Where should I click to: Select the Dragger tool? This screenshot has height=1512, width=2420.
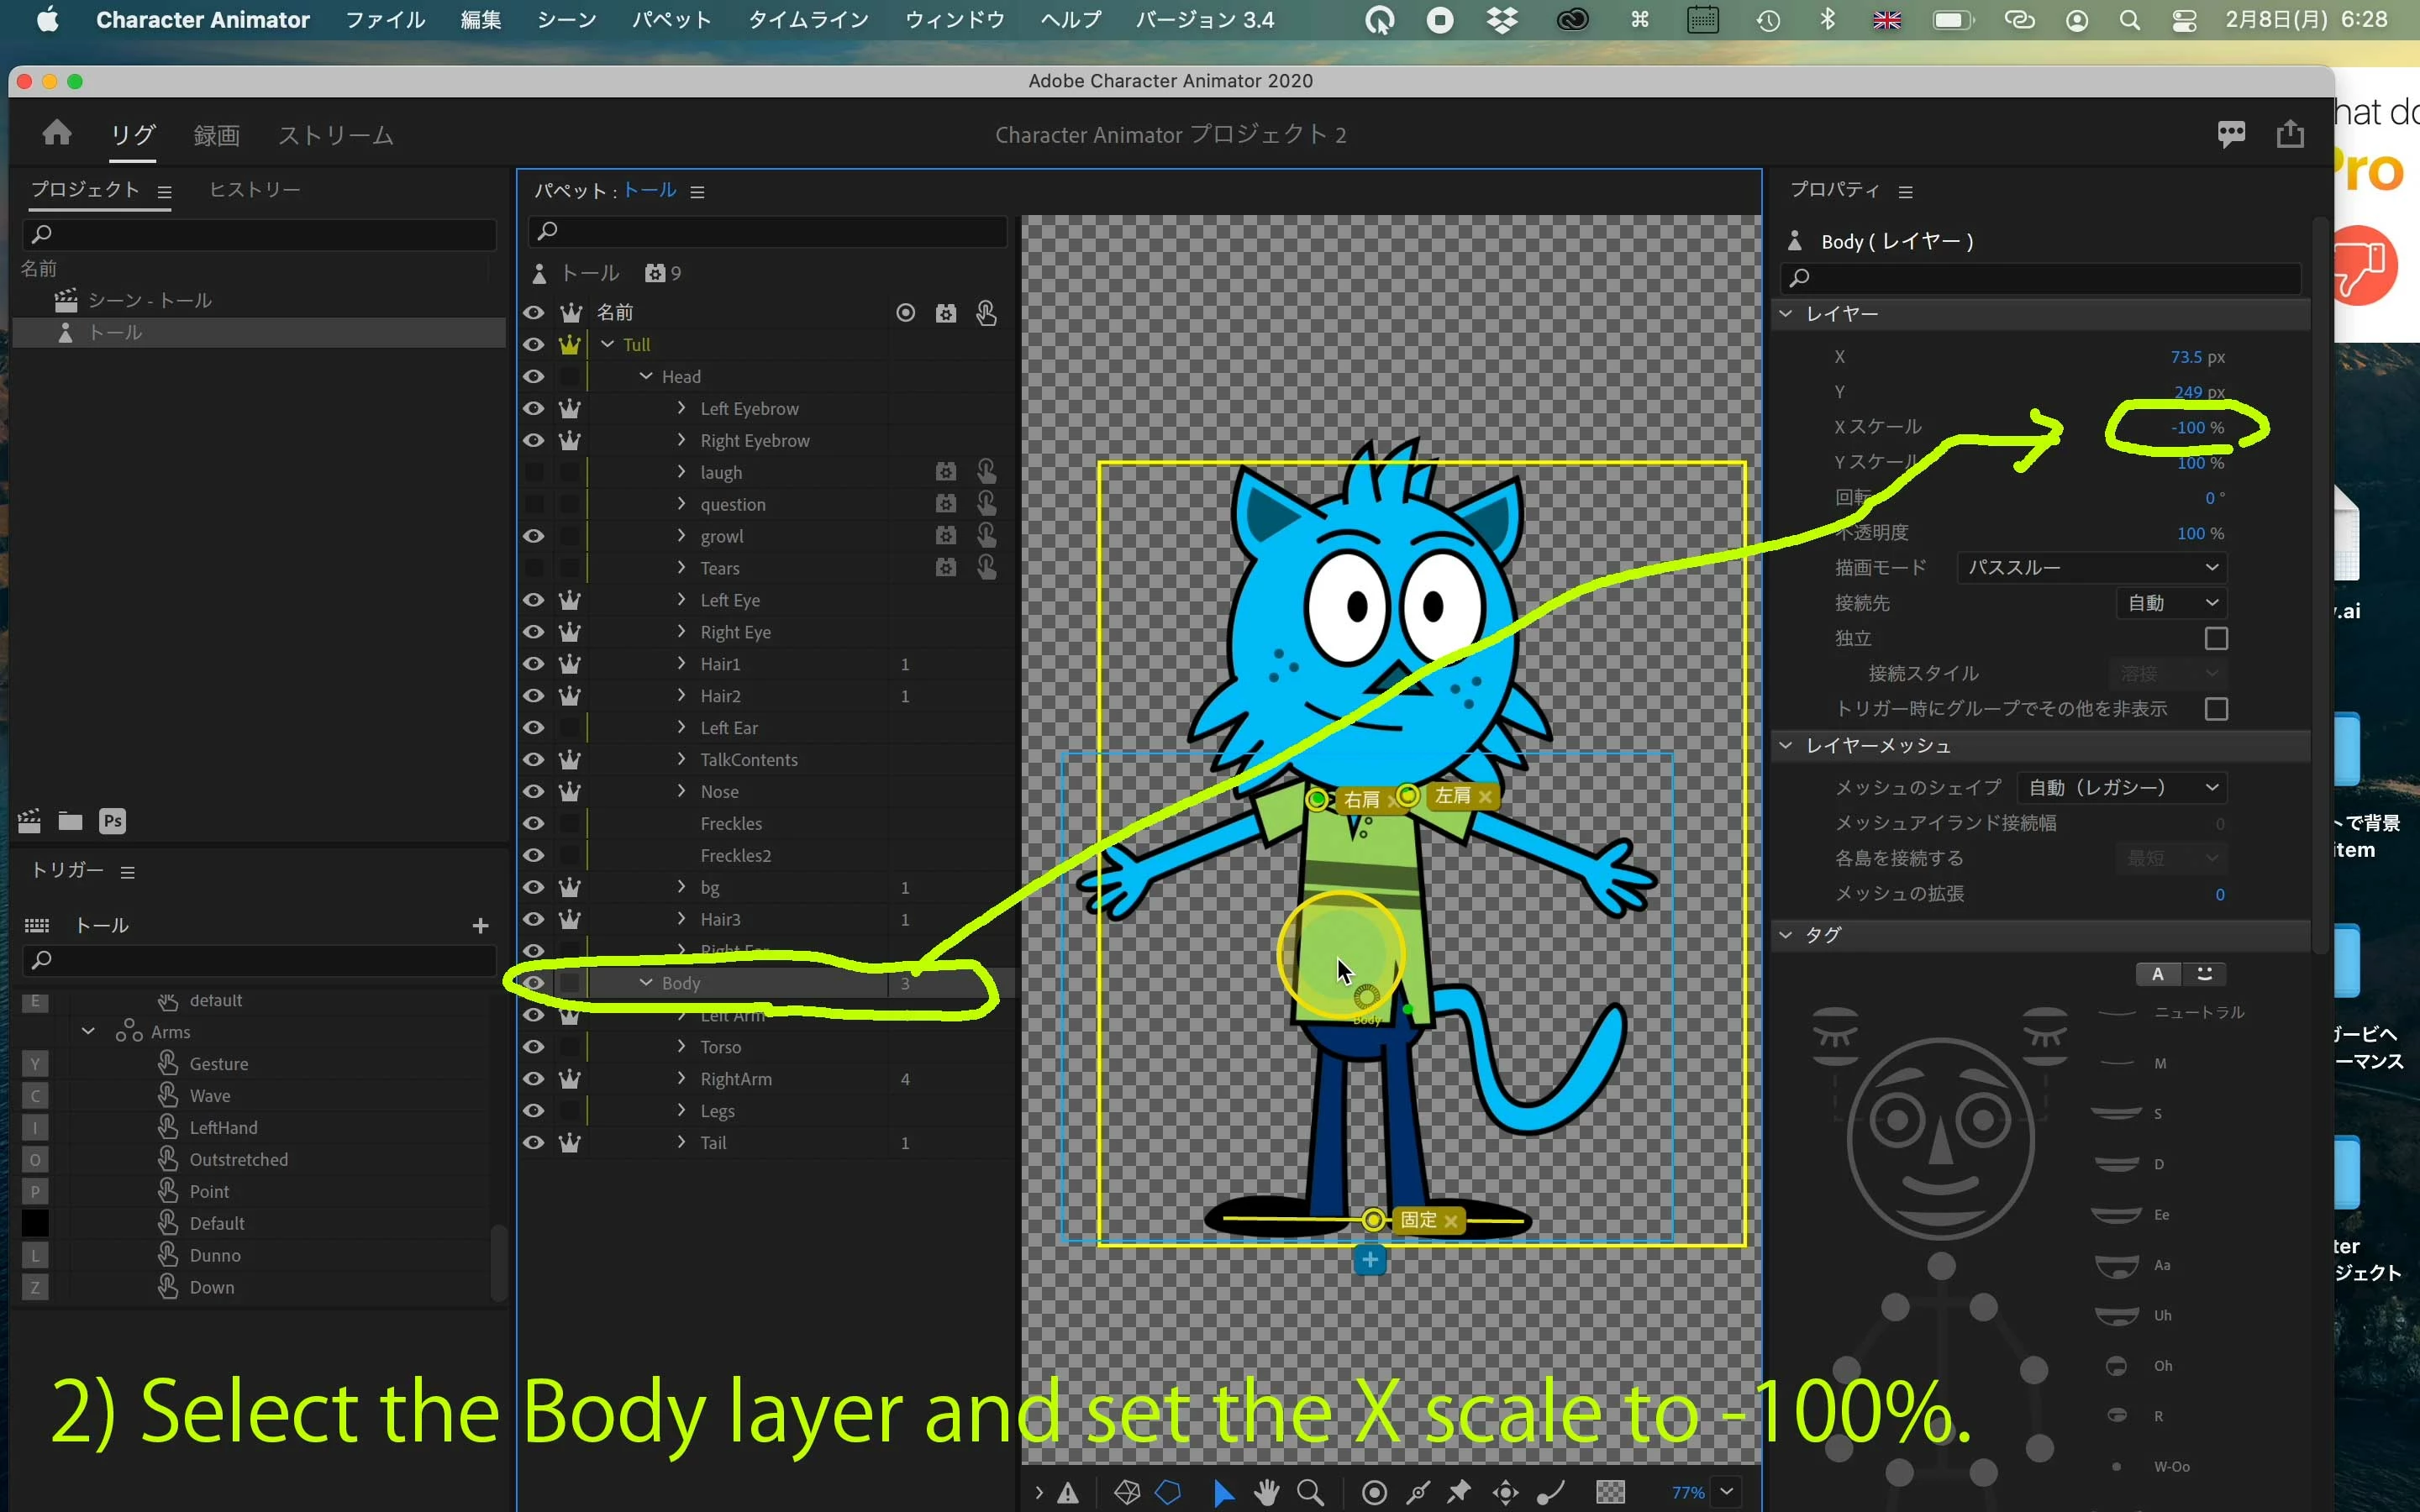(x=1505, y=1492)
